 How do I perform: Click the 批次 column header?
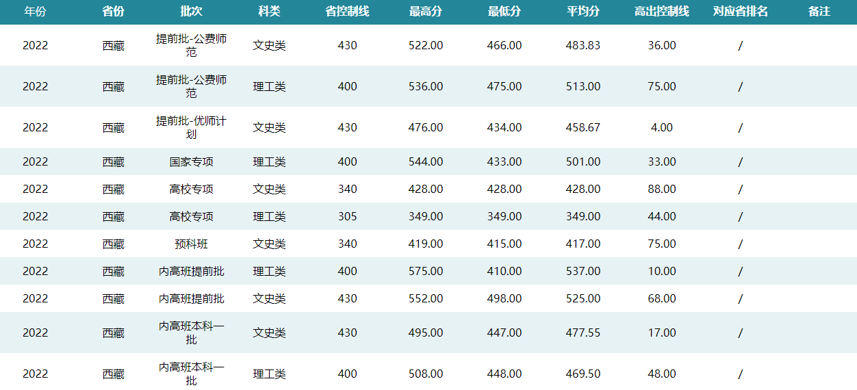click(191, 12)
